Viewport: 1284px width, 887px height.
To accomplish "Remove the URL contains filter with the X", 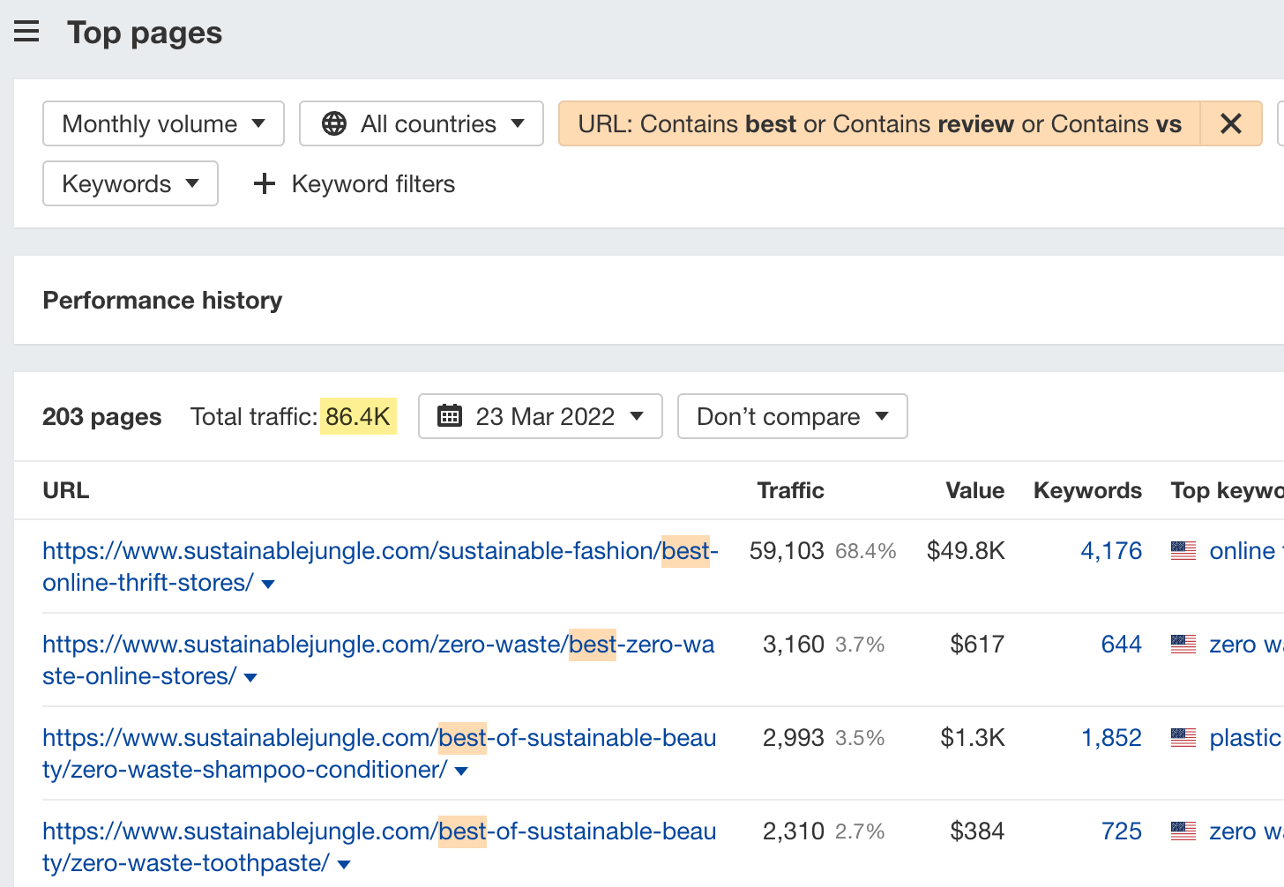I will click(x=1230, y=123).
